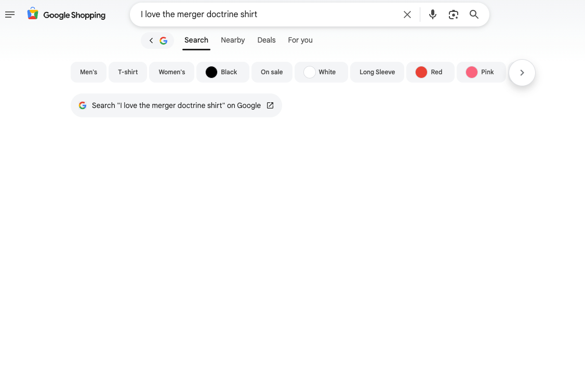Screen dimensions: 585x365
Task: Select the For you tab
Action: [300, 40]
